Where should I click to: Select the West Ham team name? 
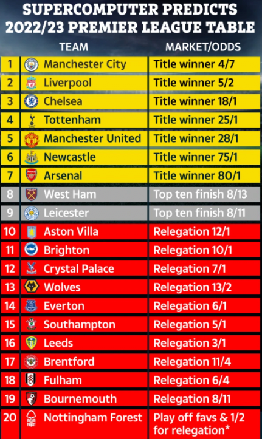[70, 194]
